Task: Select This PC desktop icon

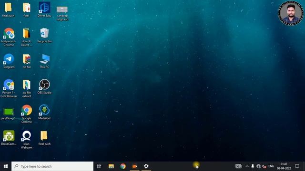Action: point(44,59)
